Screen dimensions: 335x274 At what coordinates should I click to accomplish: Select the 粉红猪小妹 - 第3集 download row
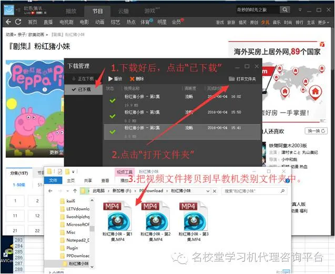tap(182, 116)
